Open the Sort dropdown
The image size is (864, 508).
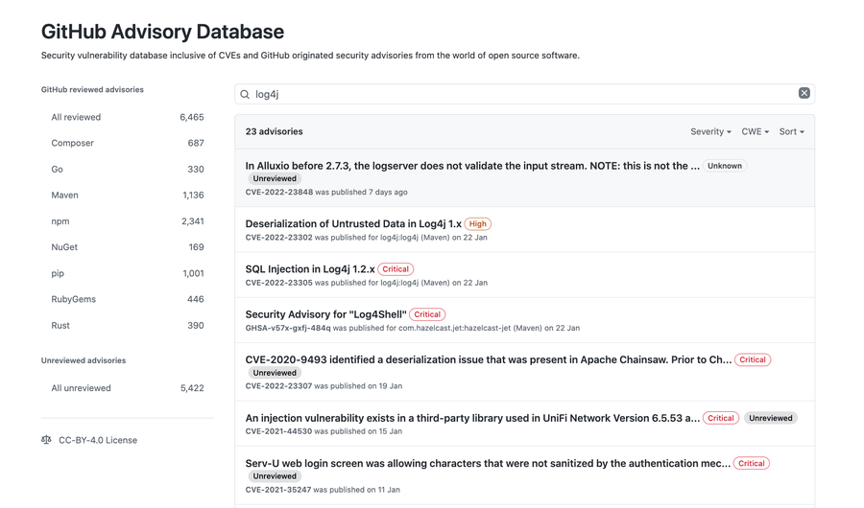point(791,131)
